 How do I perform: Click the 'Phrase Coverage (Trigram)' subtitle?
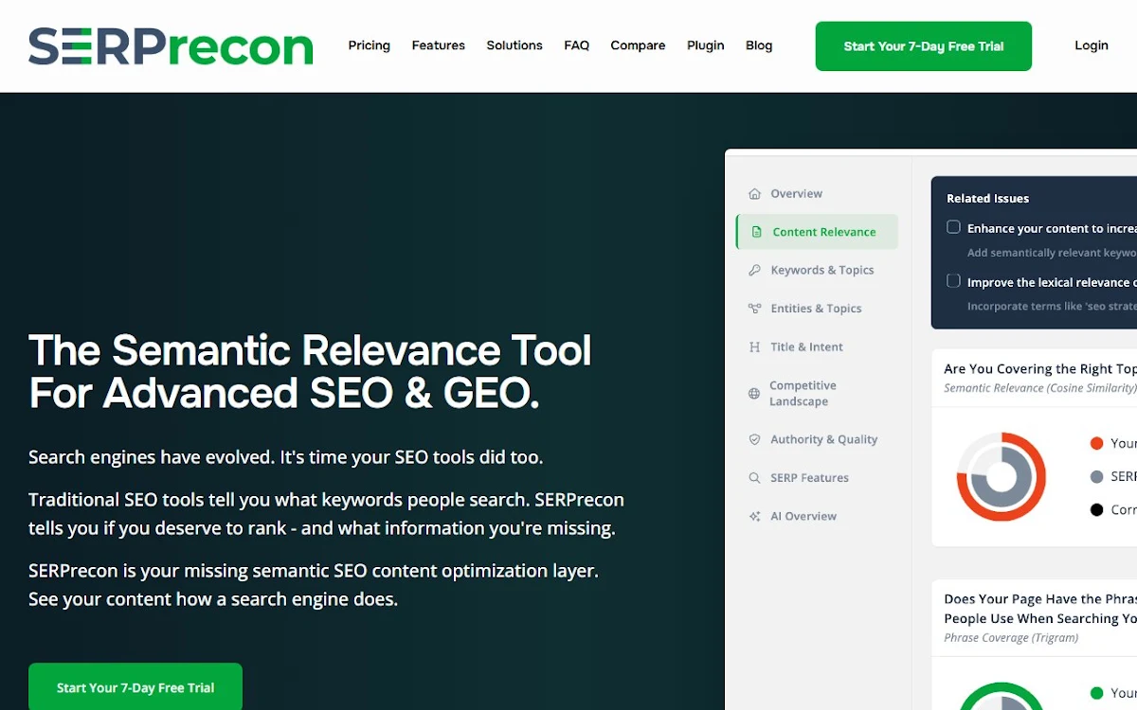pos(1011,638)
